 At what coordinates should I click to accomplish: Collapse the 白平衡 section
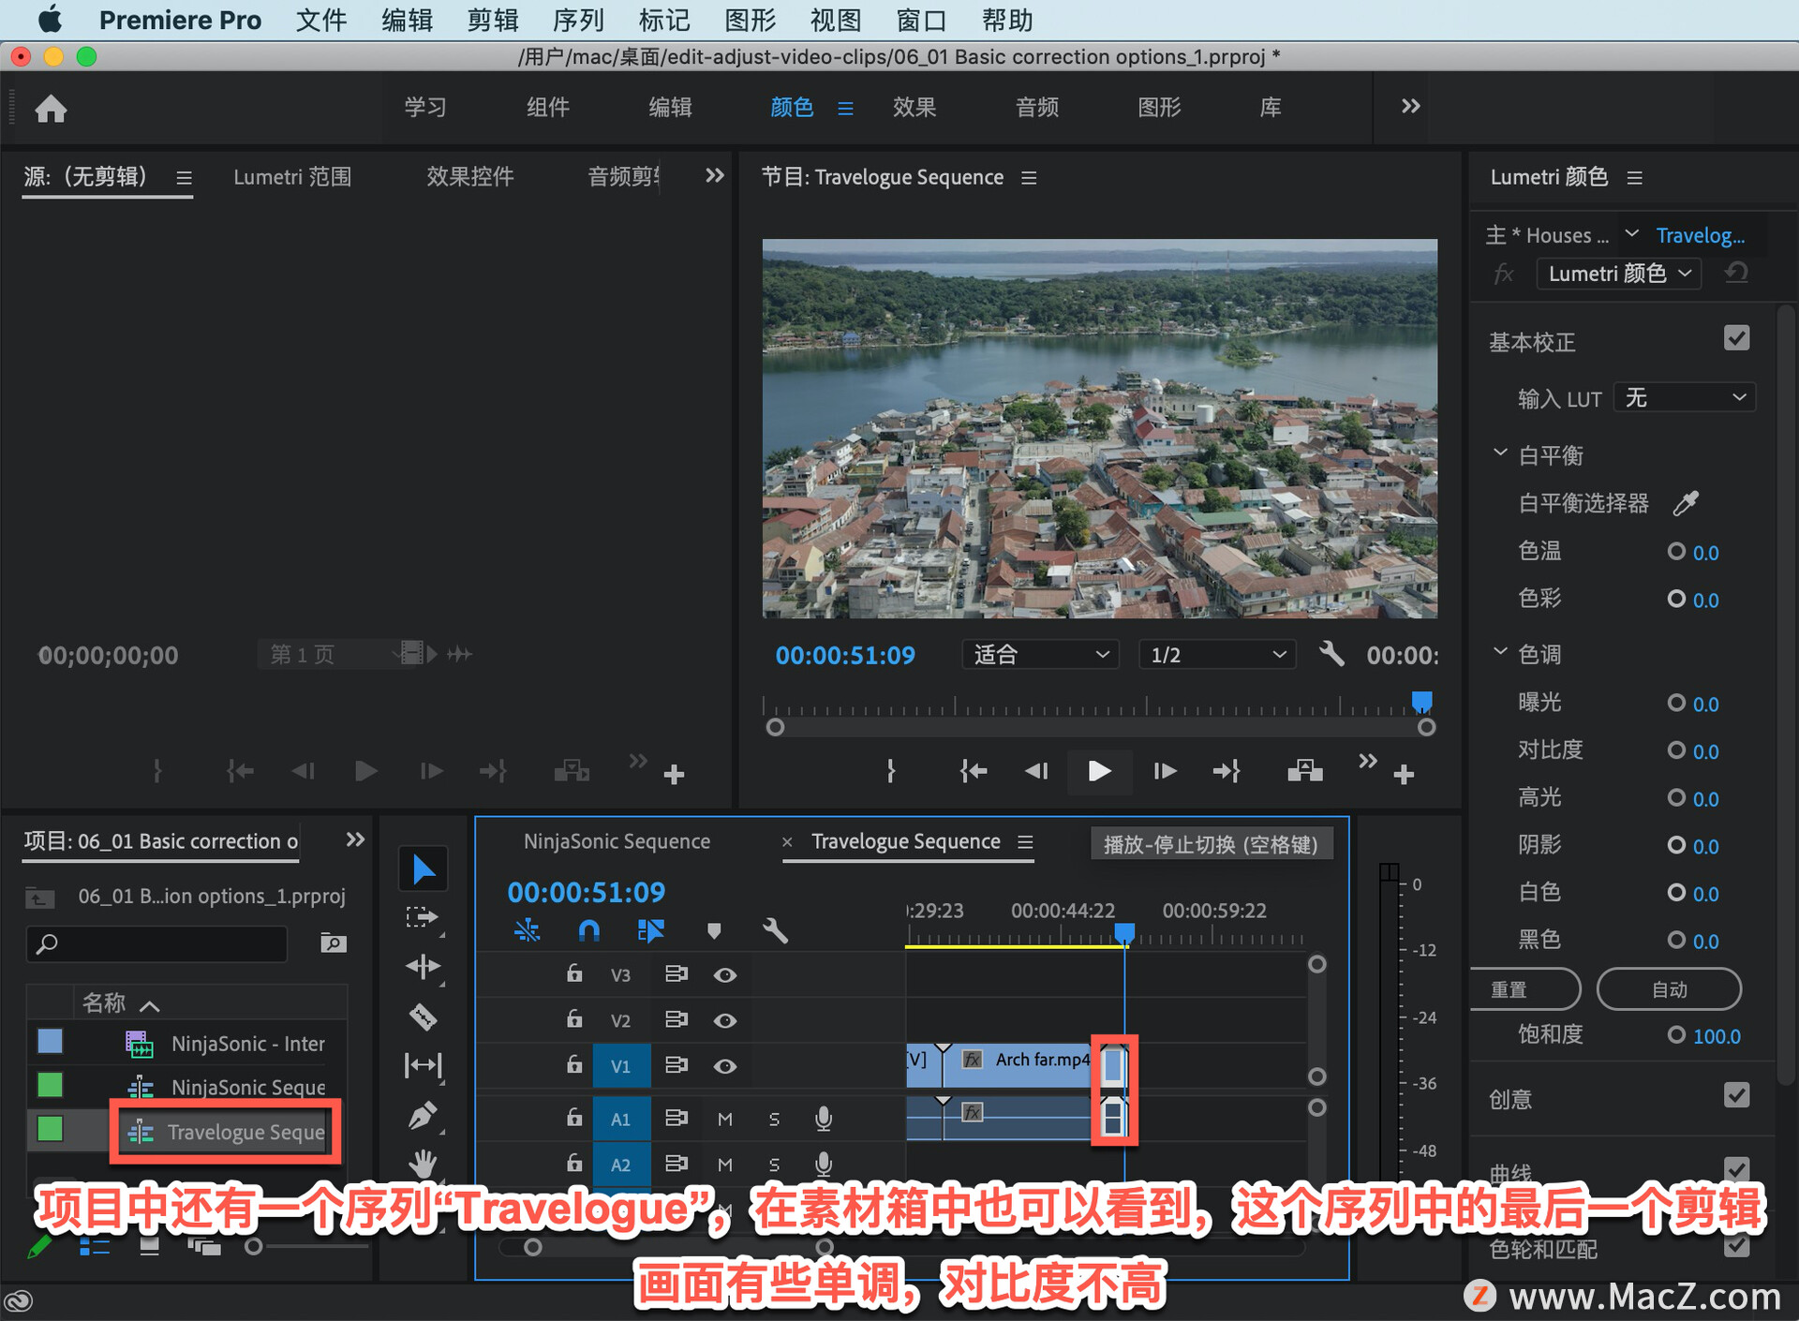point(1500,453)
